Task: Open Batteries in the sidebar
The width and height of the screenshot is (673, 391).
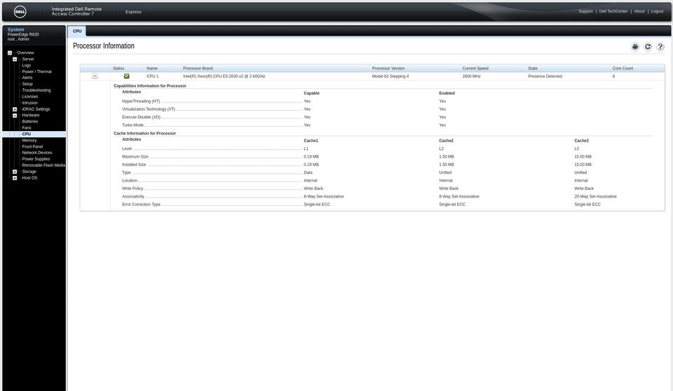Action: click(30, 121)
